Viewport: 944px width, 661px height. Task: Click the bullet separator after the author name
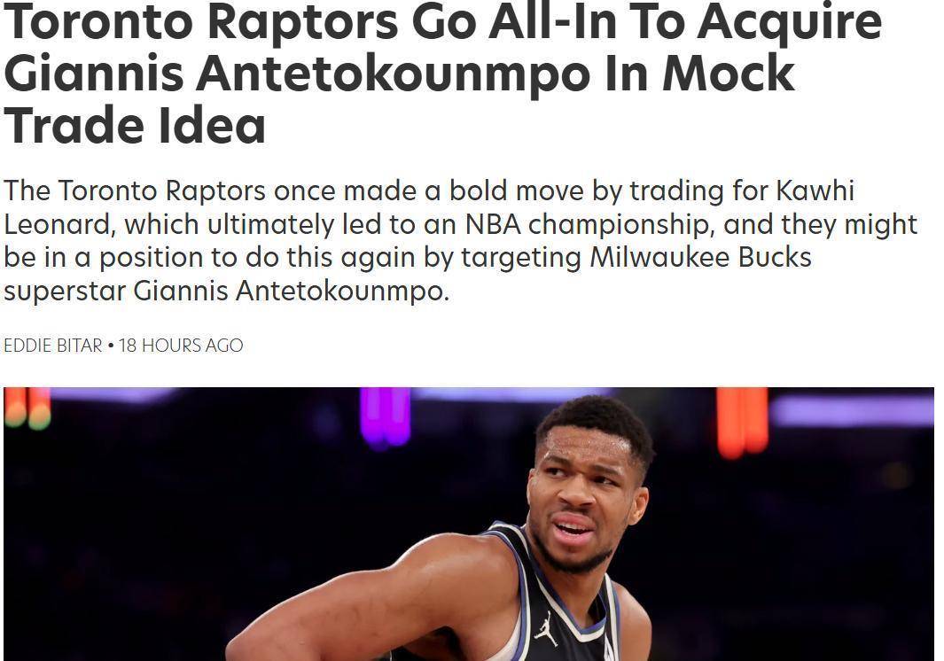tap(111, 346)
